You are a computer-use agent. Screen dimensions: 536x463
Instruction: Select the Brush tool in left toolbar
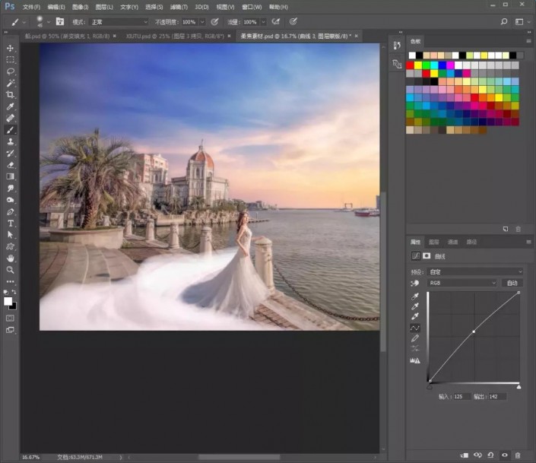tap(10, 130)
